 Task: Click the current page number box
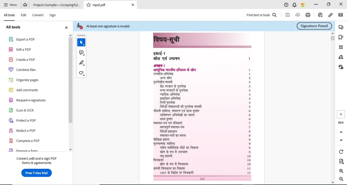[341, 114]
